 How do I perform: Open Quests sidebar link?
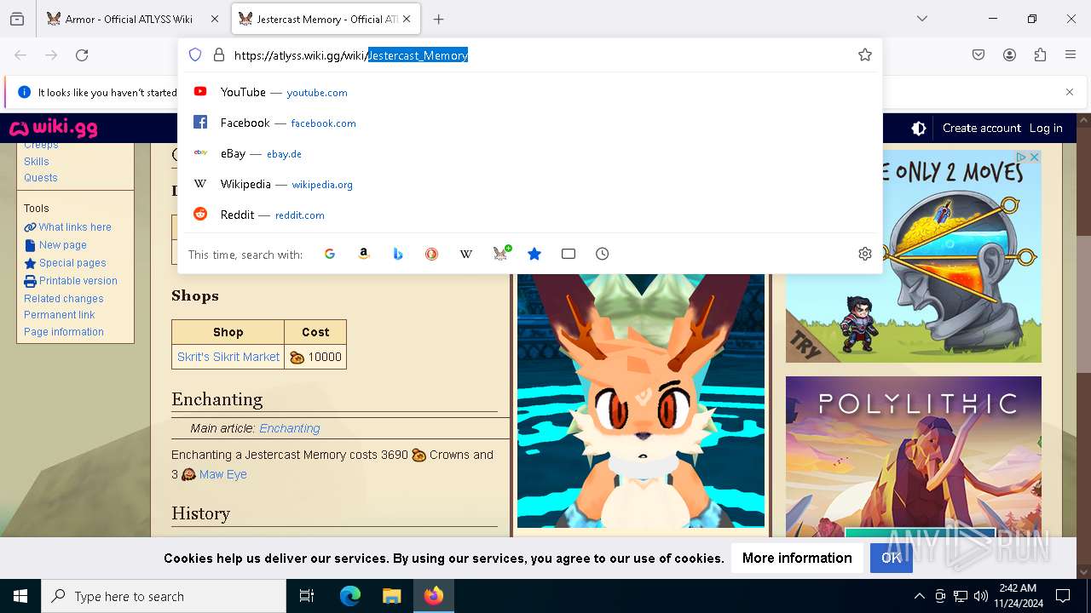pos(41,178)
